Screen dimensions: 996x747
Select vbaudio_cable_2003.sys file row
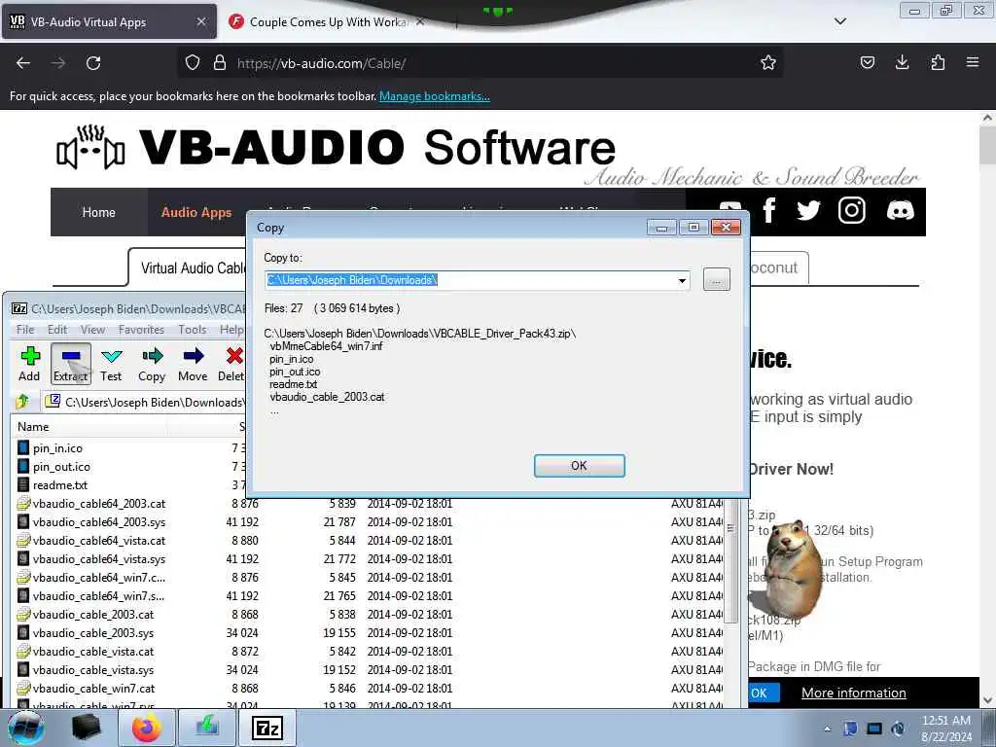click(369, 632)
